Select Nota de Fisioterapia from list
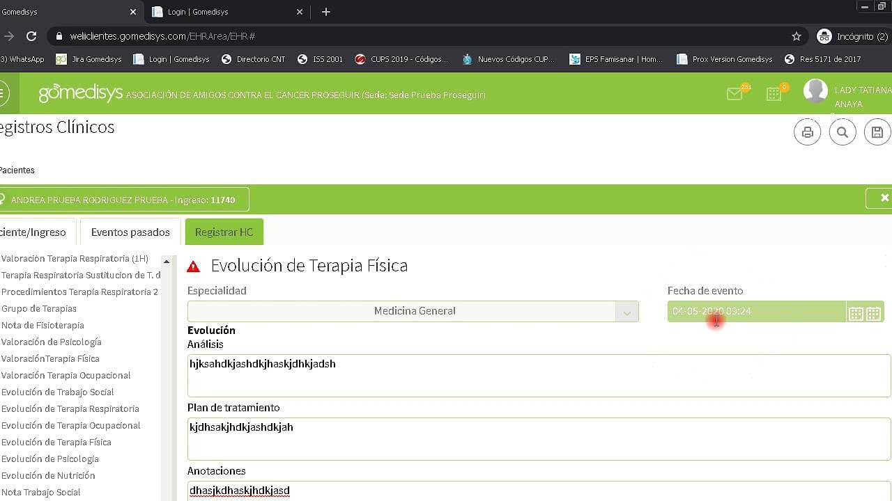This screenshot has width=892, height=501. tap(43, 326)
